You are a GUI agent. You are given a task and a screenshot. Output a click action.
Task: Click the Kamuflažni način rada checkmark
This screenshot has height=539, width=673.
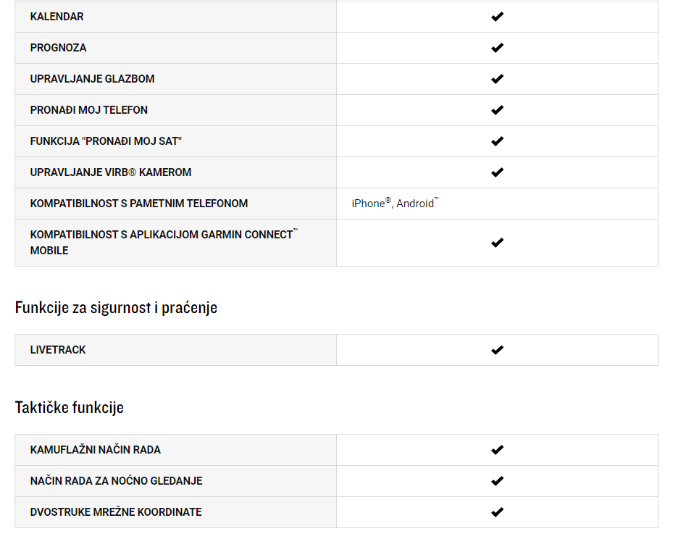coord(497,450)
